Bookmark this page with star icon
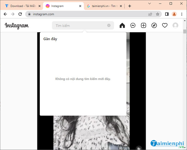This screenshot has height=150, width=187. pos(158,14)
